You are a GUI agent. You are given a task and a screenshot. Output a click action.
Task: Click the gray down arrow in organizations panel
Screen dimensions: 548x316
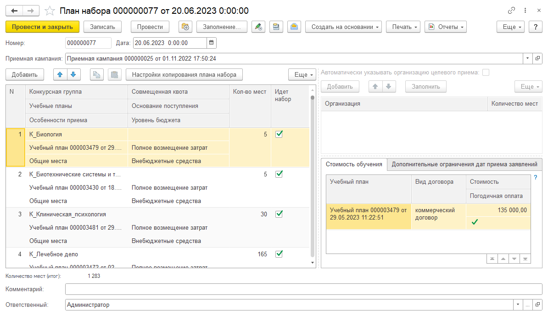point(389,86)
